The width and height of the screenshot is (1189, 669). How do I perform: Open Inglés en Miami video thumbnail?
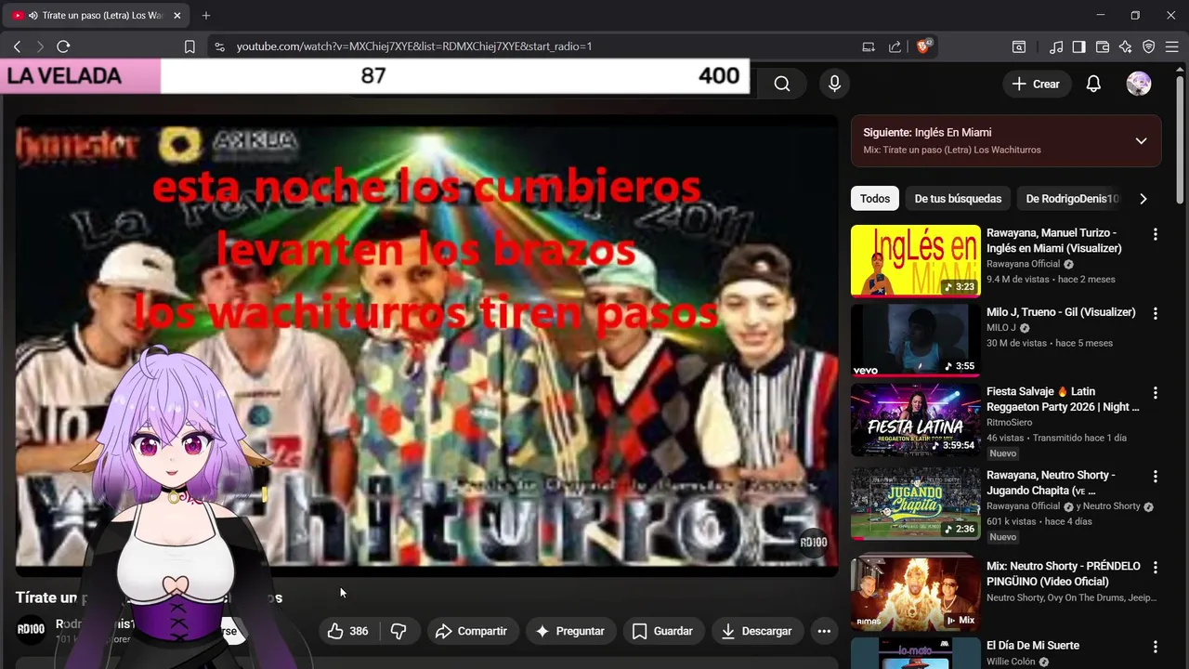pos(915,260)
